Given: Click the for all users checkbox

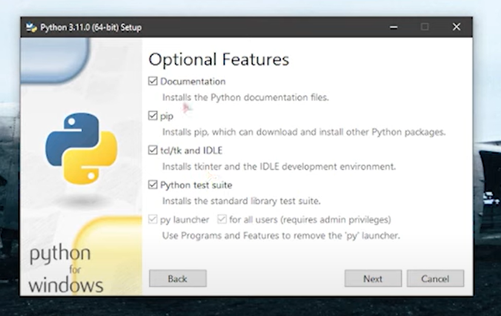Looking at the screenshot, I should (222, 219).
